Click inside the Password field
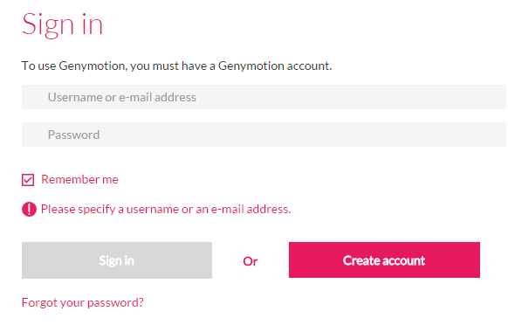Viewport: 508px width, 325px height. pyautogui.click(x=264, y=135)
